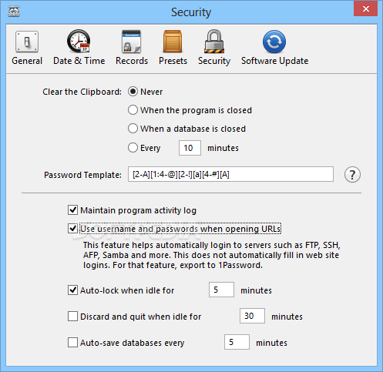Select 'When the program is closed' option
The width and height of the screenshot is (383, 372).
pos(133,110)
